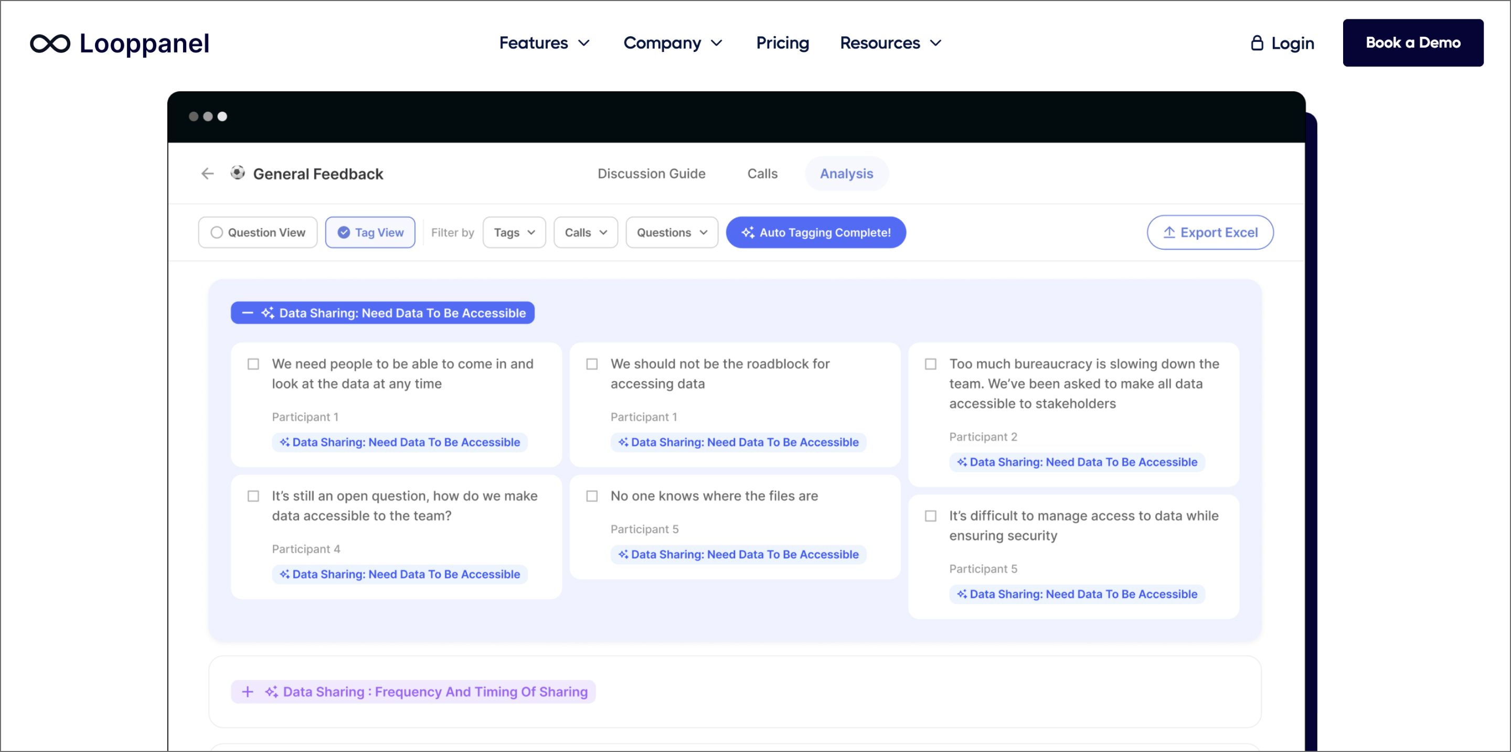Screen dimensions: 1511x752
Task: Click the lock icon beside Login
Action: [x=1257, y=43]
